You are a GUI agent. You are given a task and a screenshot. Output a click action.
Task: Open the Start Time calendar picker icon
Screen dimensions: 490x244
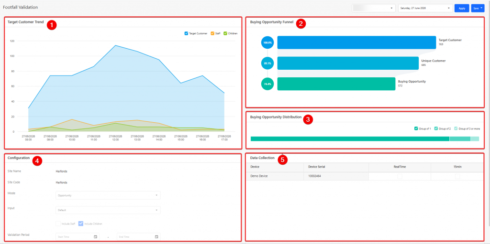coord(96,237)
